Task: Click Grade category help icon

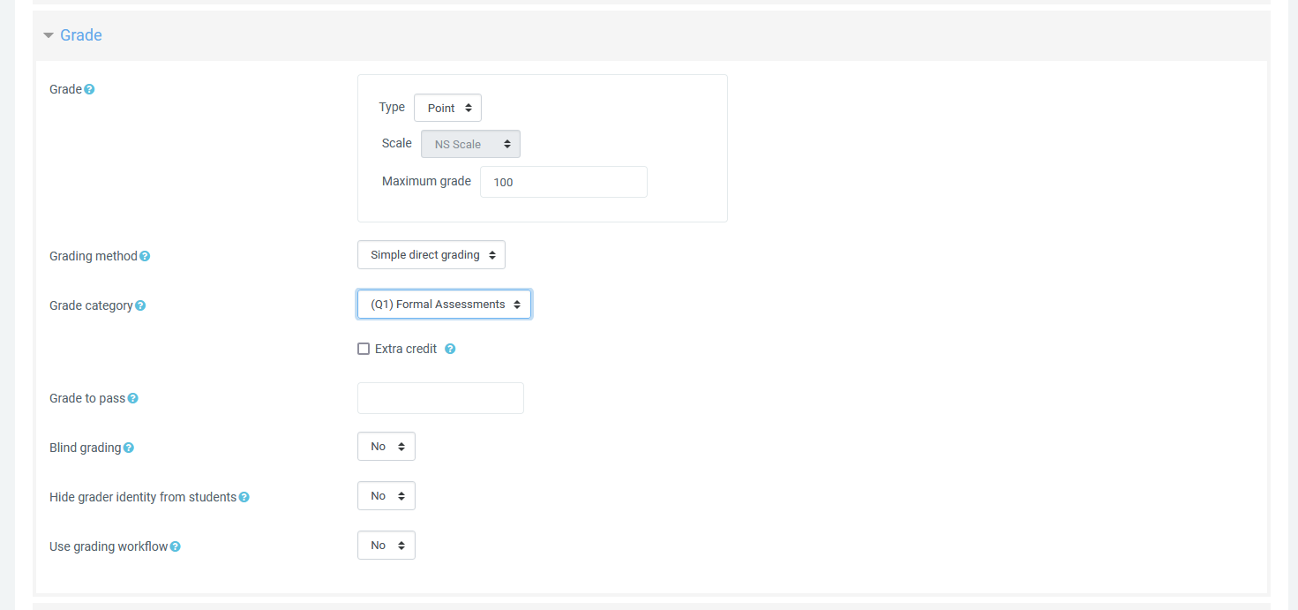Action: pyautogui.click(x=140, y=305)
